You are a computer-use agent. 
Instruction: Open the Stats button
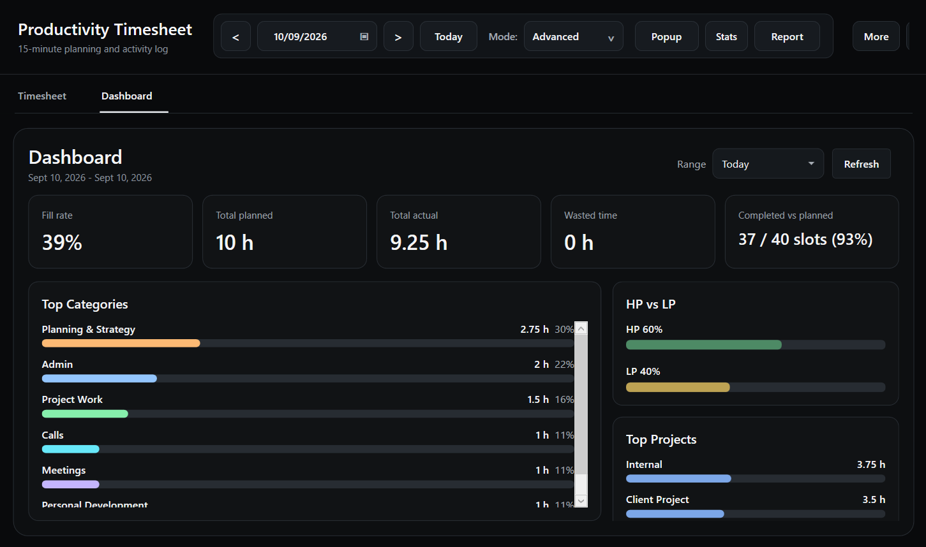[726, 36]
